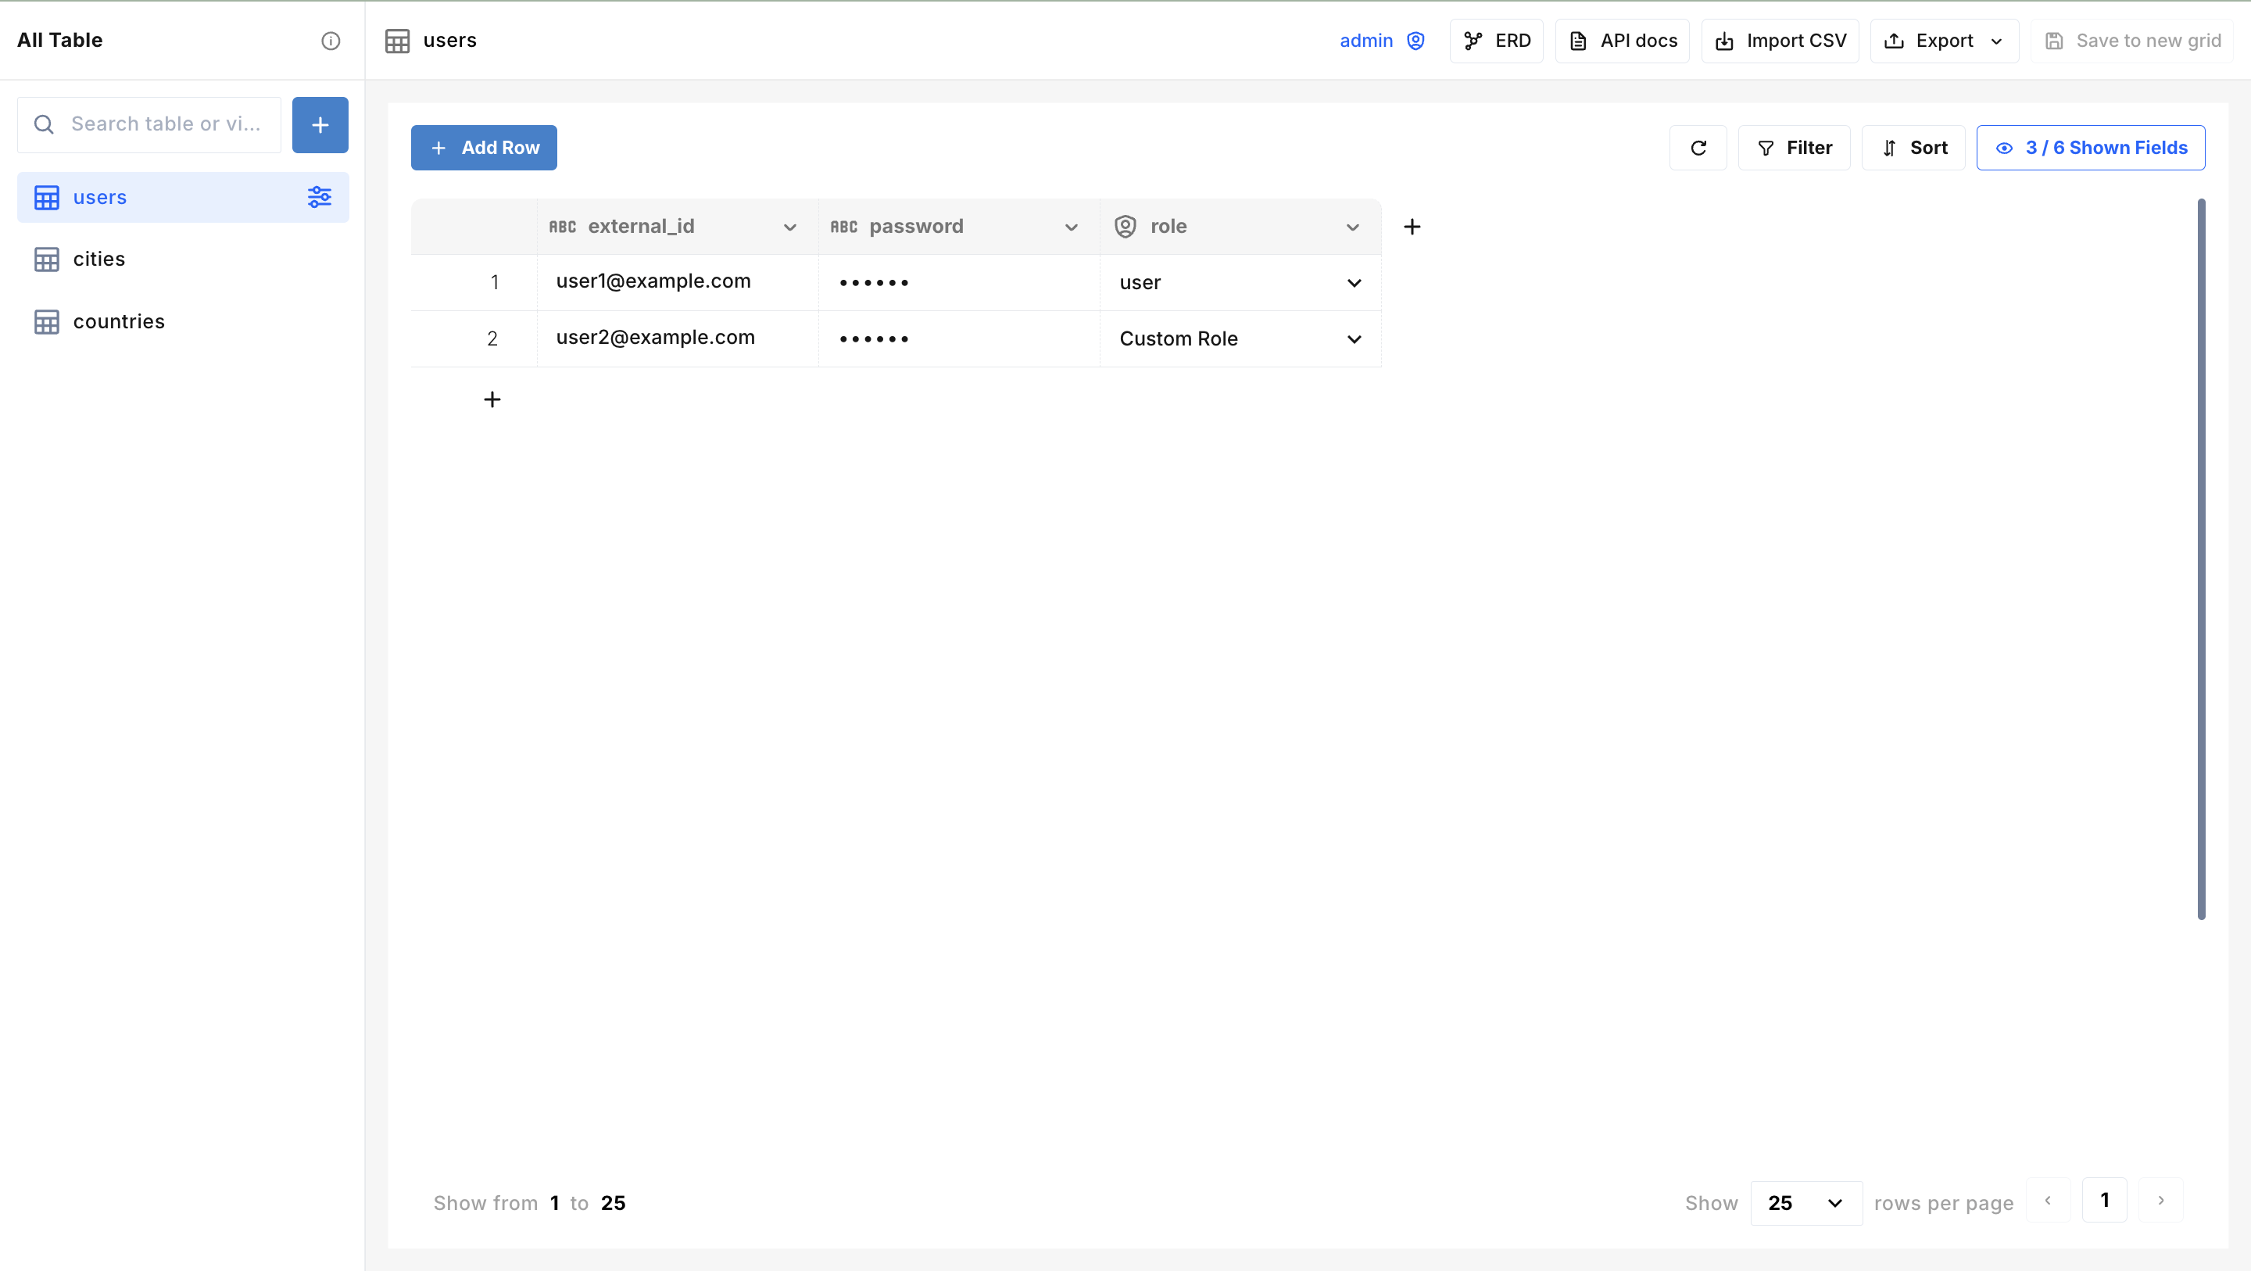2251x1271 pixels.
Task: Open the Filter options
Action: click(1794, 148)
